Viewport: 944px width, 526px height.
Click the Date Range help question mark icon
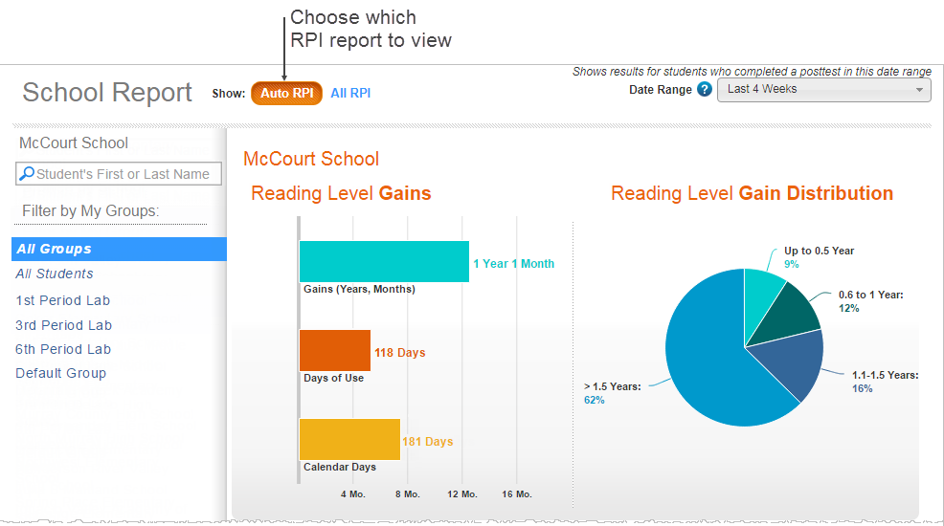coord(705,90)
